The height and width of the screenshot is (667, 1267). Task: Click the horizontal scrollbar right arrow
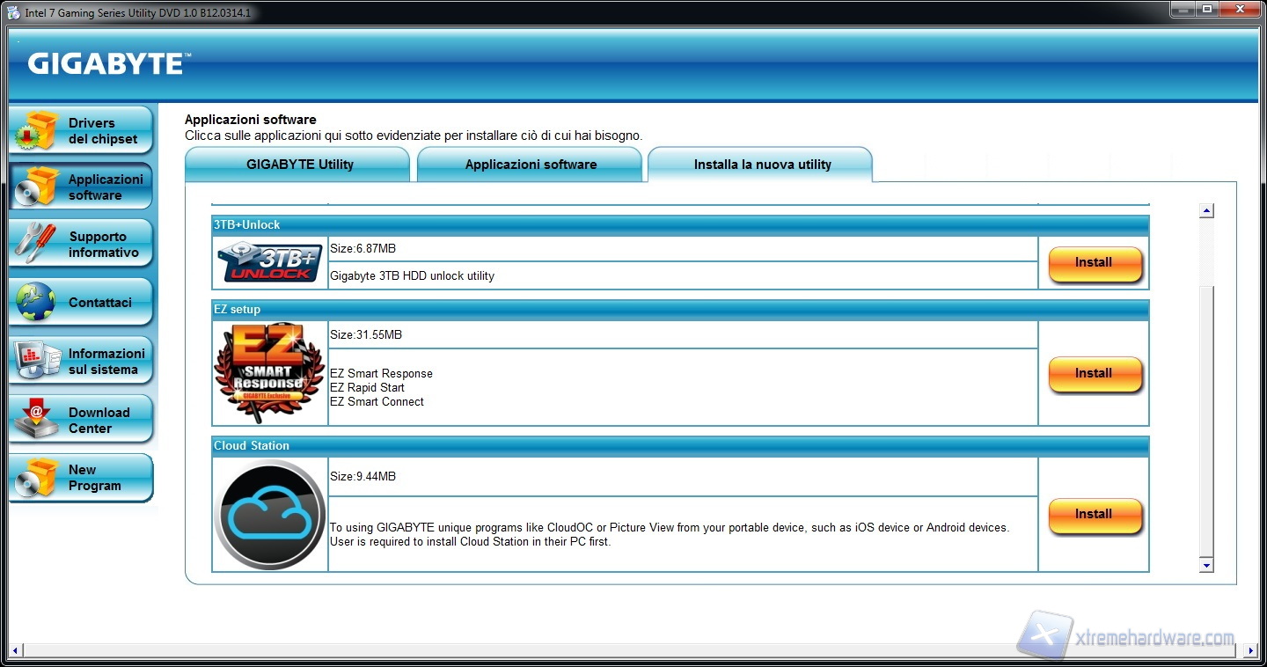pyautogui.click(x=1251, y=651)
